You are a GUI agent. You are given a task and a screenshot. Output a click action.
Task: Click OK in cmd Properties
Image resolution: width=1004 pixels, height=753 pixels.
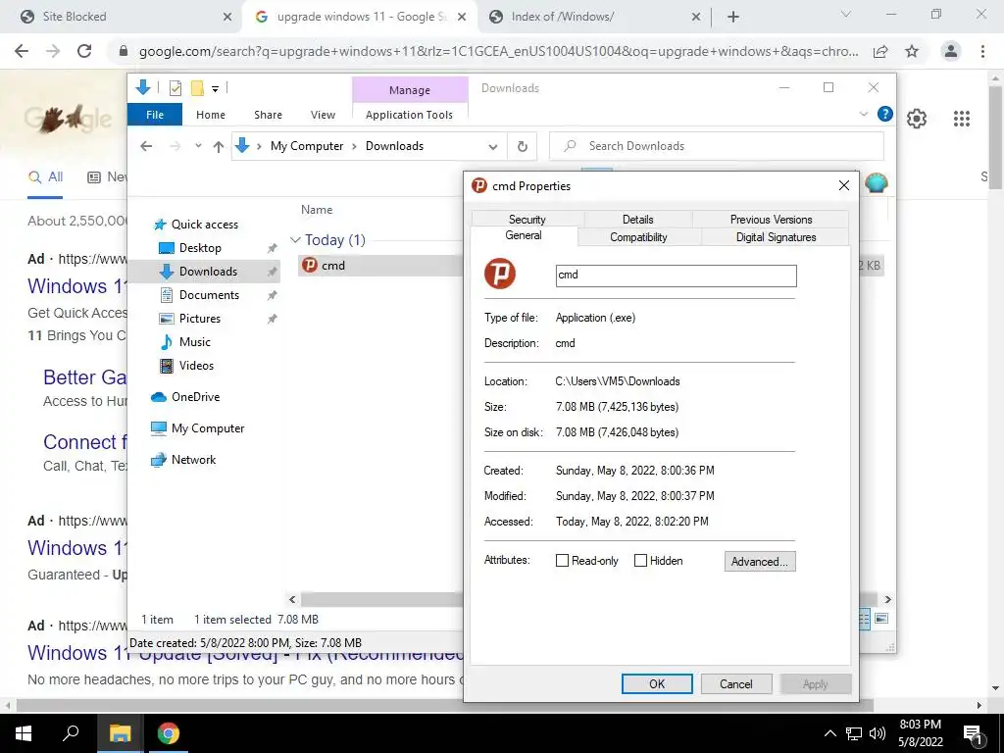(657, 683)
